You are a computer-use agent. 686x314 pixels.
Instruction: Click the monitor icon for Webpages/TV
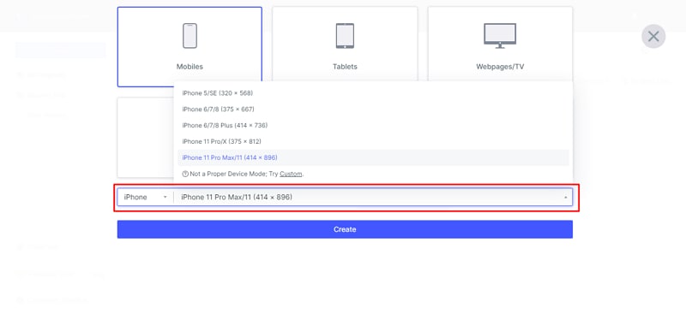coord(500,36)
